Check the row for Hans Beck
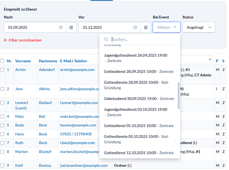Viewport: 229px width, 170px height. (2, 134)
